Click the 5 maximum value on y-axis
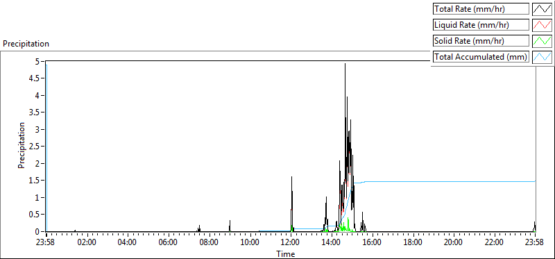Viewport: 555px width, 259px height. (42, 61)
